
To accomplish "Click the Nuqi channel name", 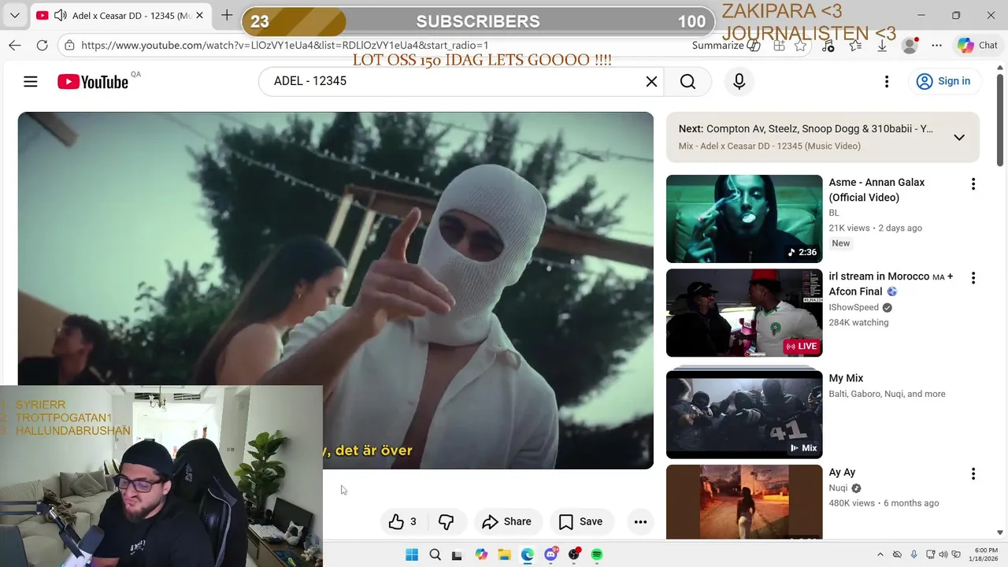I will 838,488.
